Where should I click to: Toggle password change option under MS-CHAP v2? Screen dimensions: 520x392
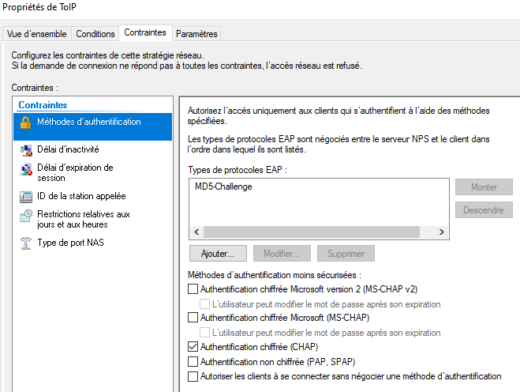[204, 303]
